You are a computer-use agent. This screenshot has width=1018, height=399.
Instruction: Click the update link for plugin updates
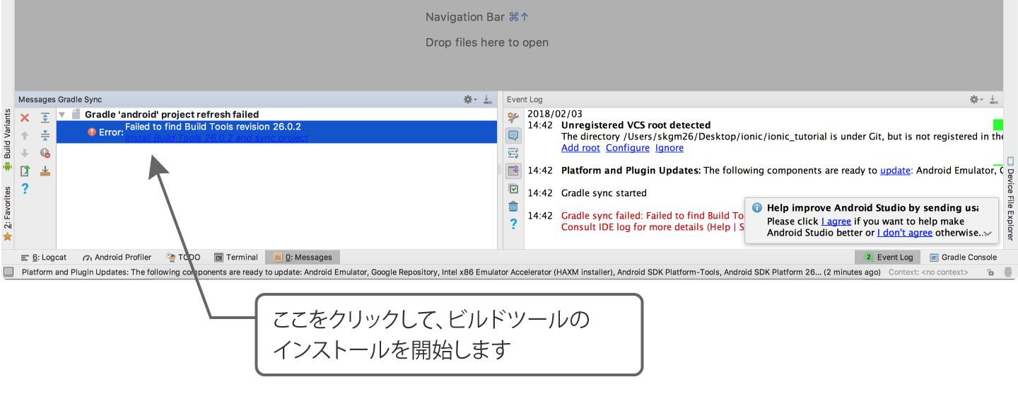896,170
